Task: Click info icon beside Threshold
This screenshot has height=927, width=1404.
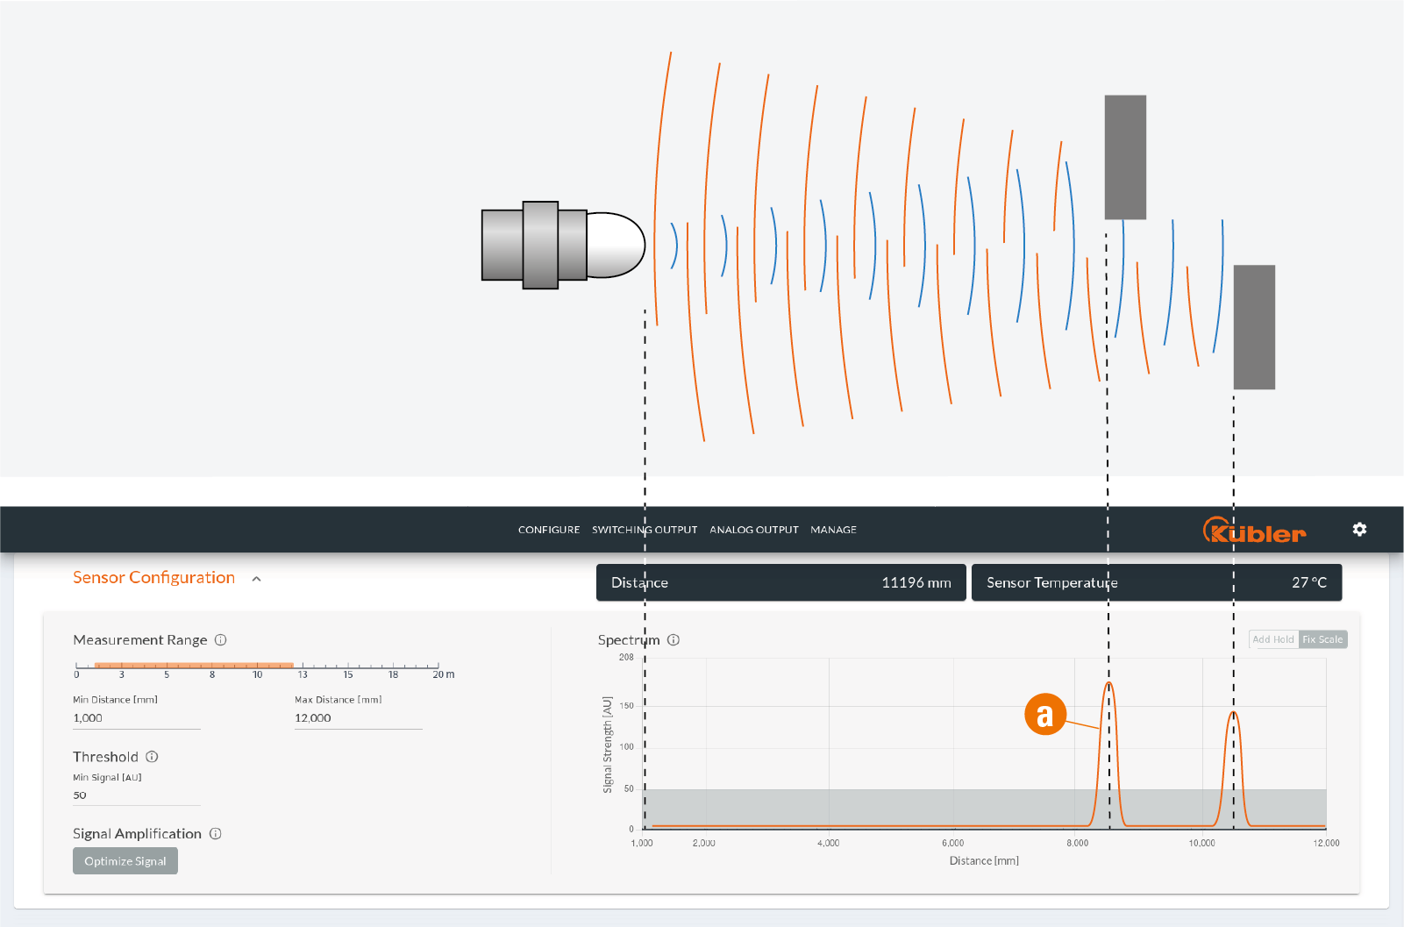Action: pyautogui.click(x=152, y=757)
